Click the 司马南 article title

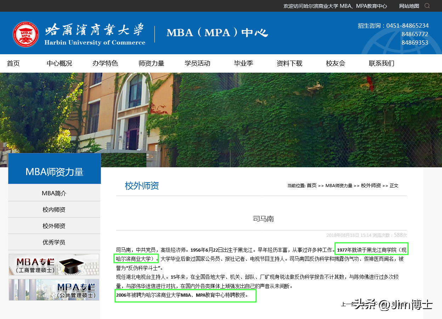263,219
